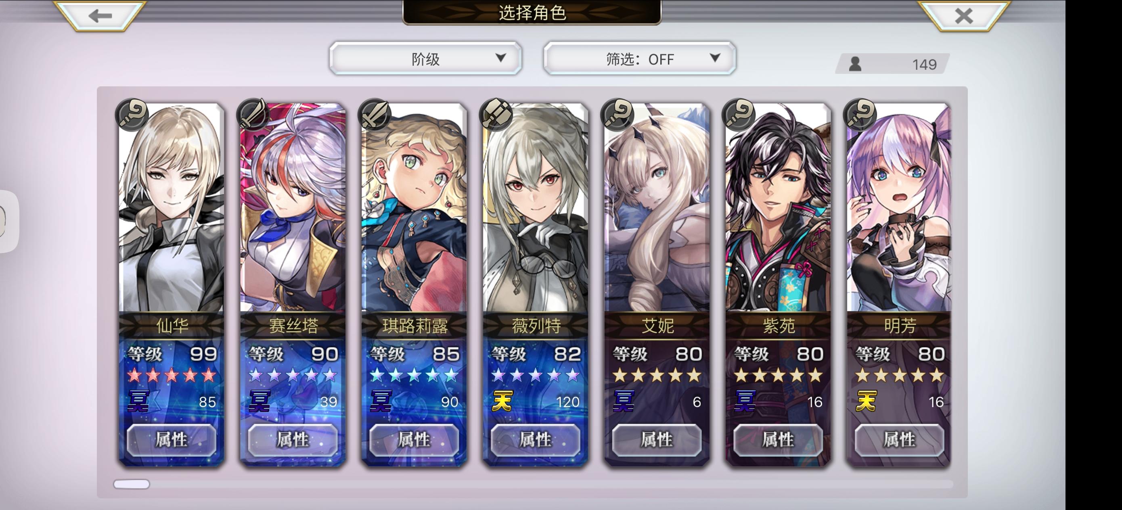Expand sort options via 阶级 arrow

(x=501, y=57)
